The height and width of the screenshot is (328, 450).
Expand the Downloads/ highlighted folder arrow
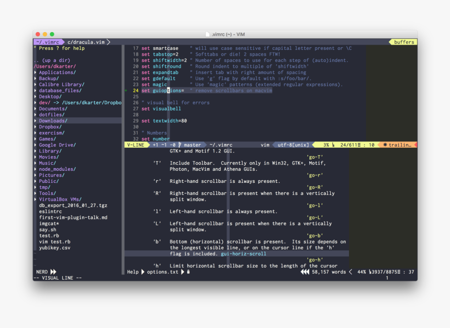click(35, 121)
